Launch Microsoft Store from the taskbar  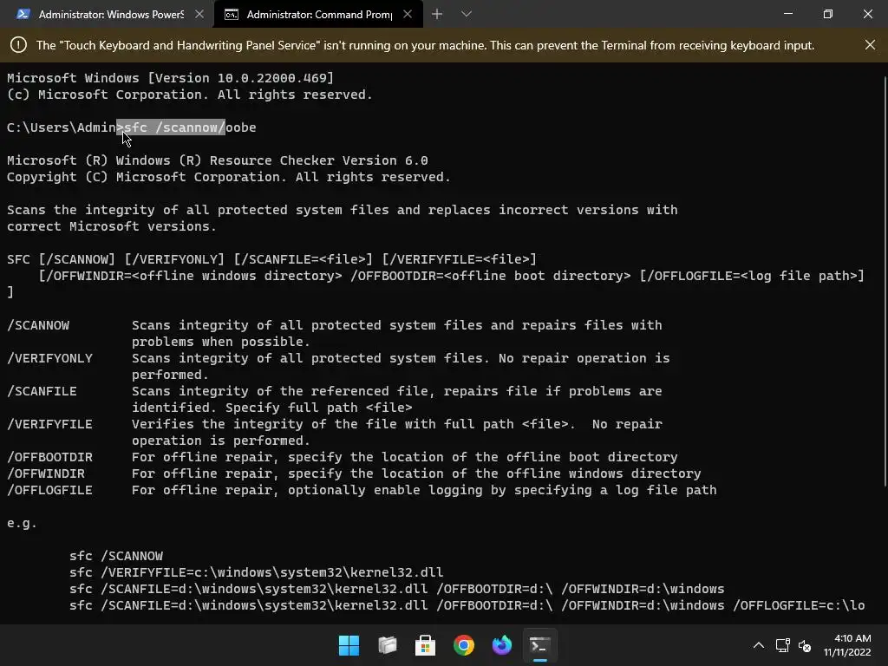(x=425, y=645)
